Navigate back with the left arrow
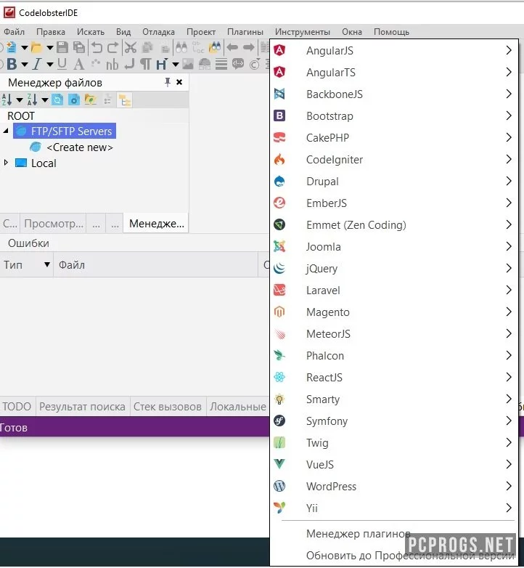 232,47
